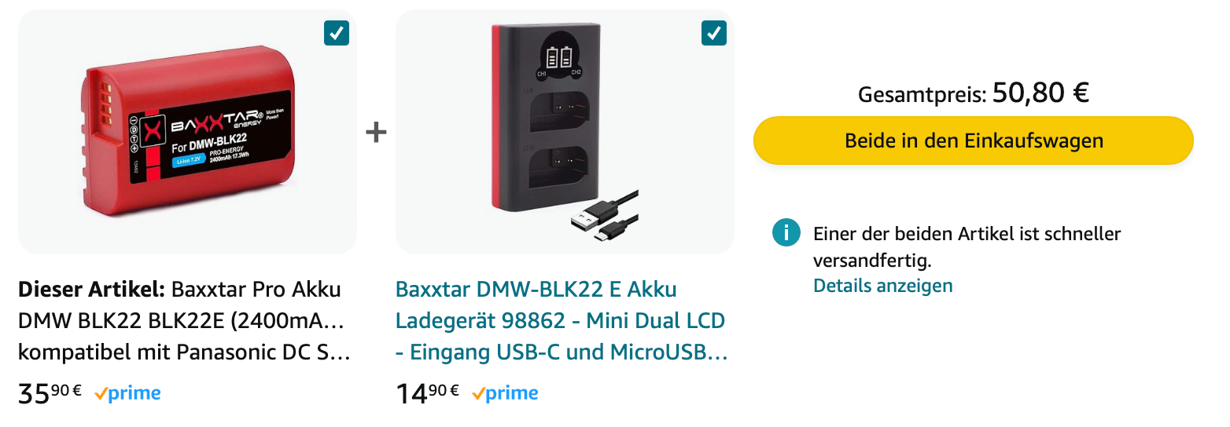
Task: Uncheck the Baxxtar charger checkbox
Action: click(714, 33)
